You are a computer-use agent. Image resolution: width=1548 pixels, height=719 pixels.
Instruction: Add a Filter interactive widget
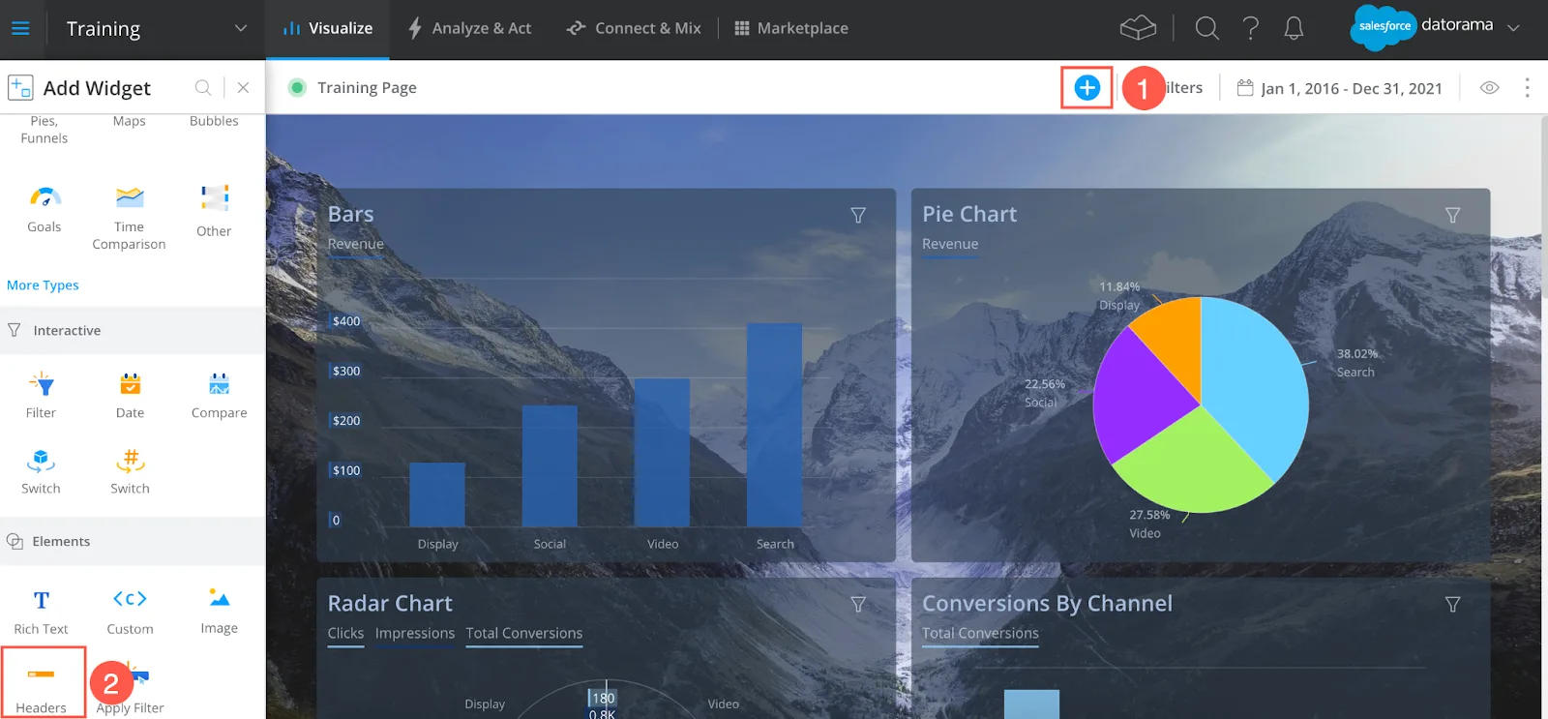click(41, 395)
